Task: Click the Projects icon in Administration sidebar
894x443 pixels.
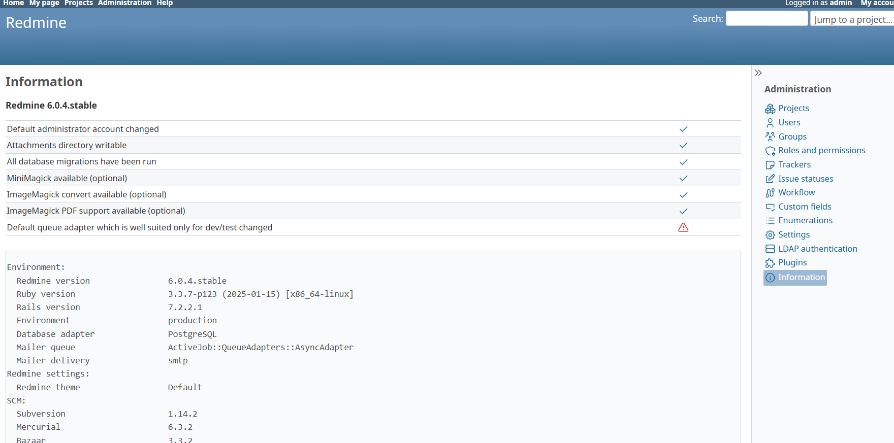Action: coord(770,109)
